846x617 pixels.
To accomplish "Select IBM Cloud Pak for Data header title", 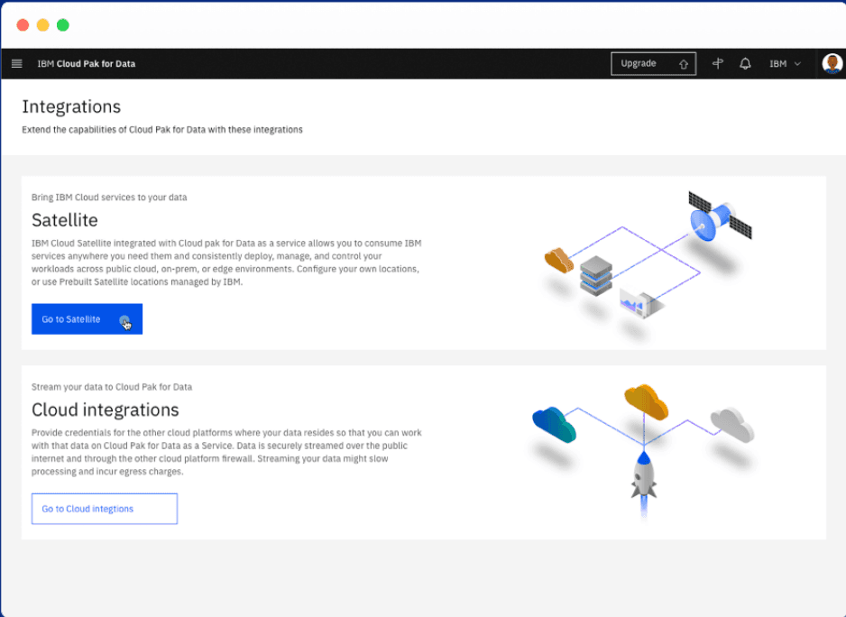I will tap(87, 63).
